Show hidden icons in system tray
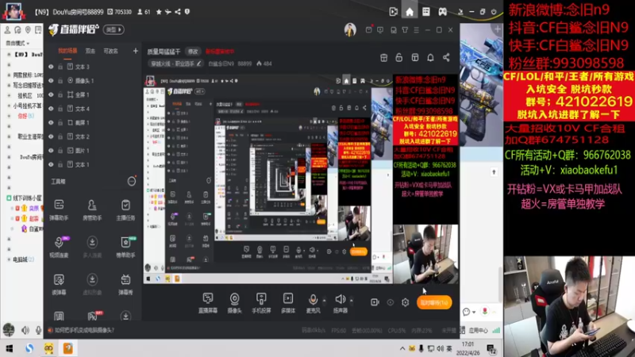The width and height of the screenshot is (635, 357). point(402,348)
